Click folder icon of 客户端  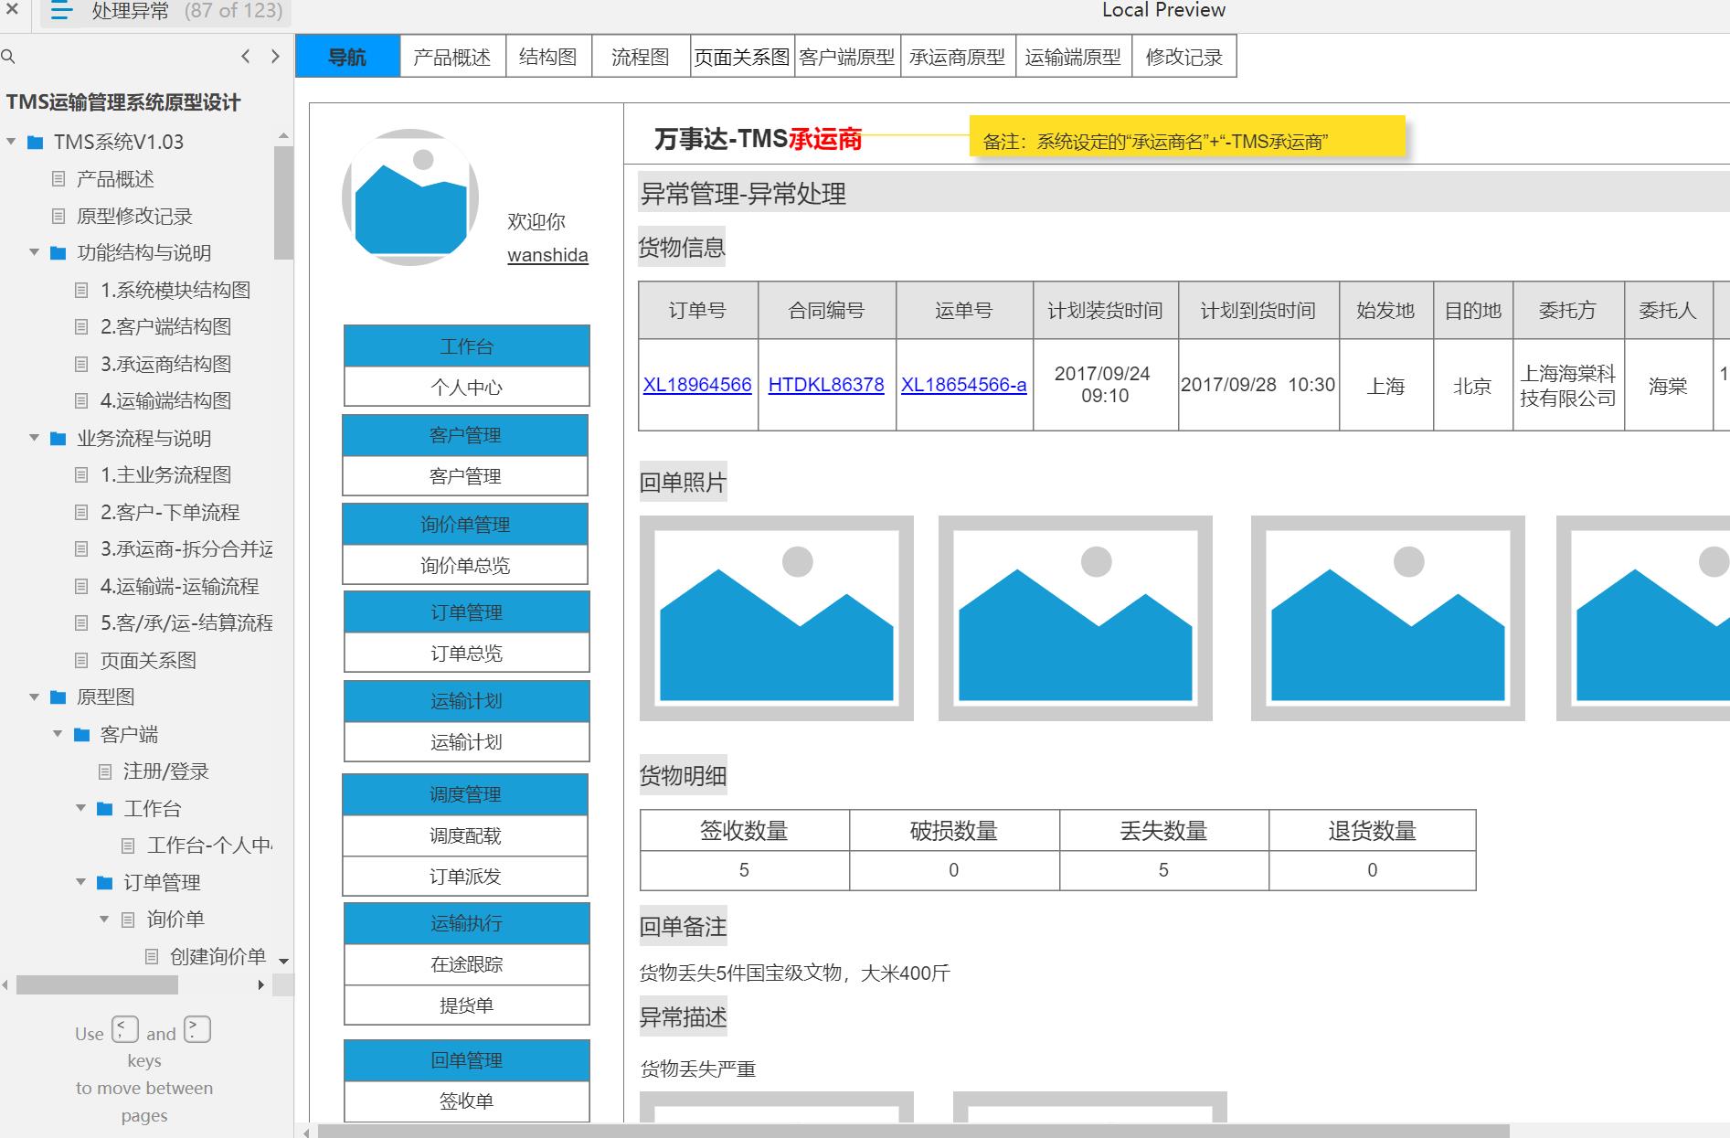tap(82, 735)
